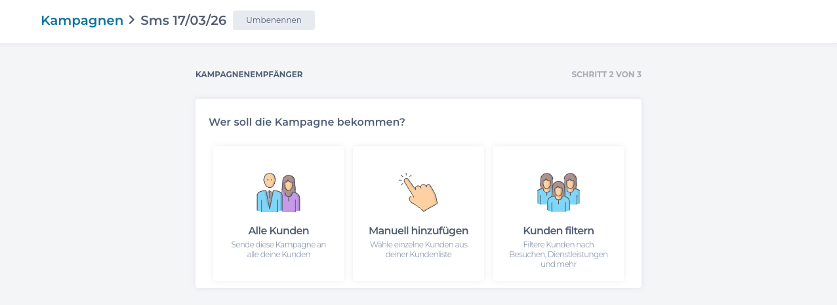Viewport: 837px width, 305px height.
Task: Click the woman in purple illustration
Action: pos(289,194)
